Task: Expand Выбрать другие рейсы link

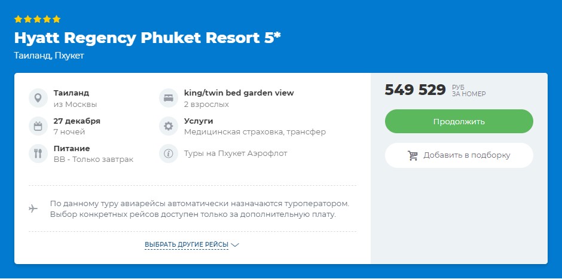Action: (187, 245)
